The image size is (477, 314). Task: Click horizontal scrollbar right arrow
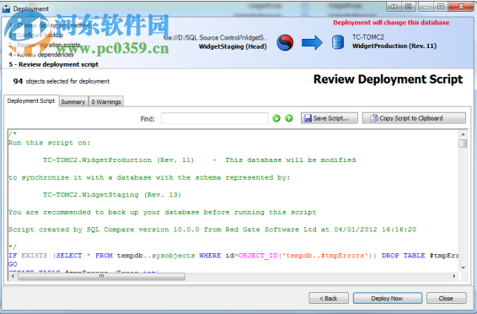[x=454, y=276]
